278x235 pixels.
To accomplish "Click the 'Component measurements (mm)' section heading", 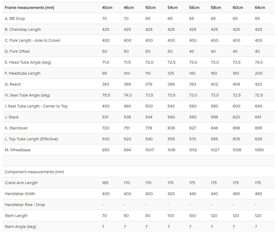I will [34, 172].
